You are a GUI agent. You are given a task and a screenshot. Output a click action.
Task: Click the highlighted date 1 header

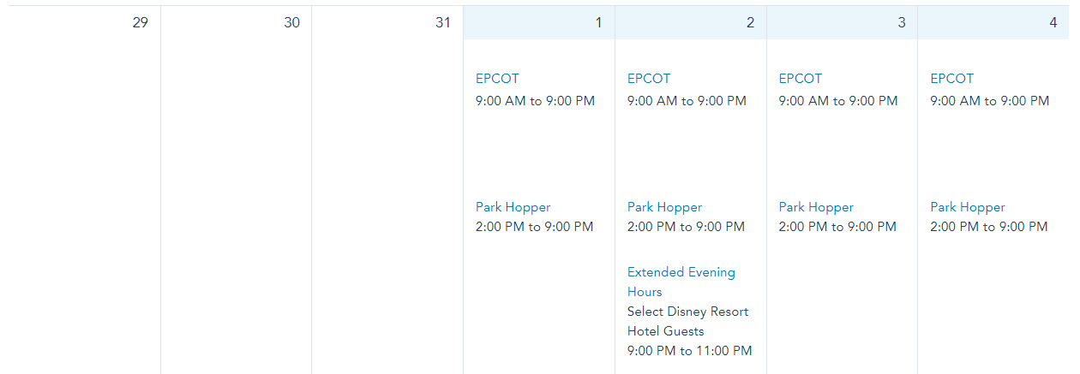(539, 23)
